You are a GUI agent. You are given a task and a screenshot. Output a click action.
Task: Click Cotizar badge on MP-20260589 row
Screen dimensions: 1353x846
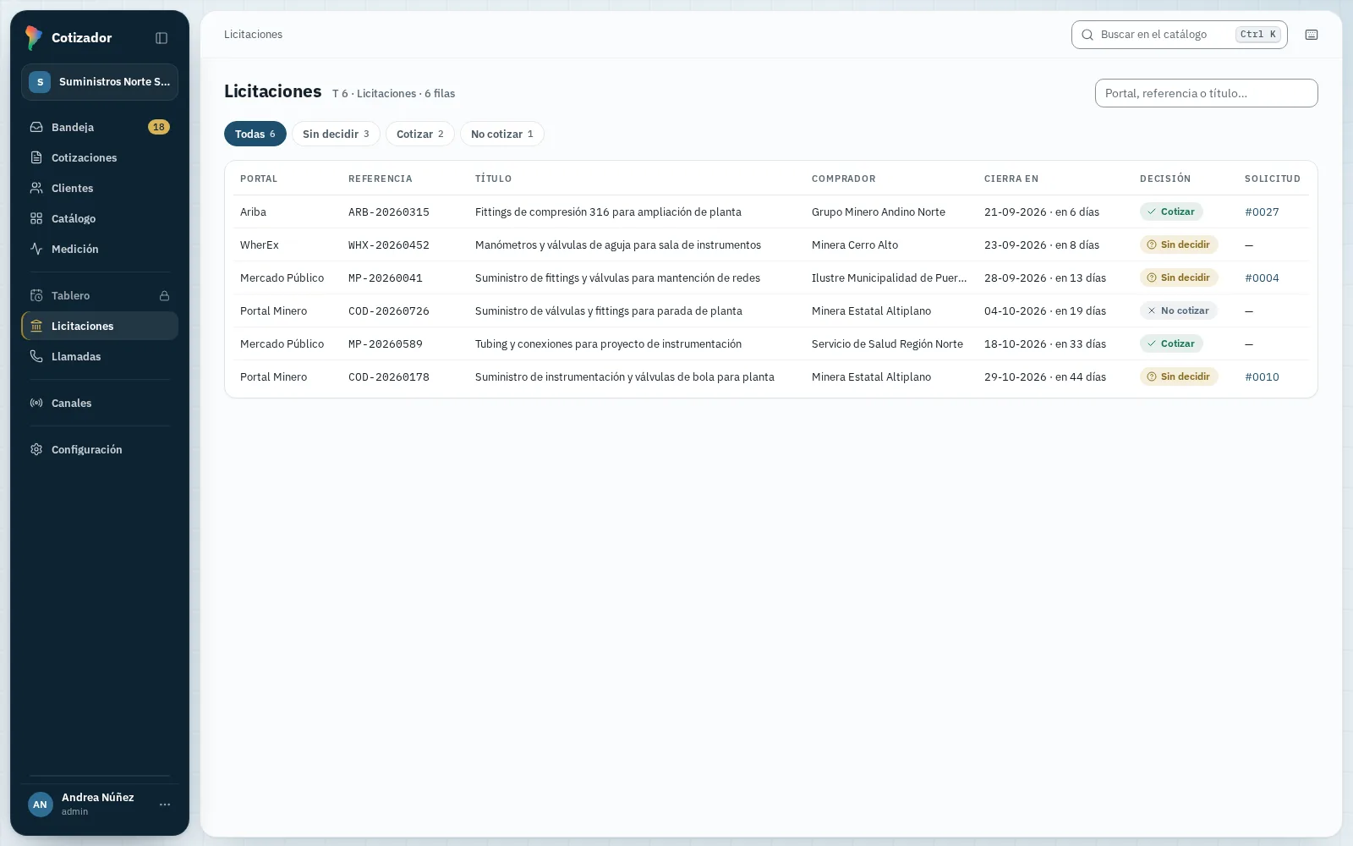[x=1171, y=343]
